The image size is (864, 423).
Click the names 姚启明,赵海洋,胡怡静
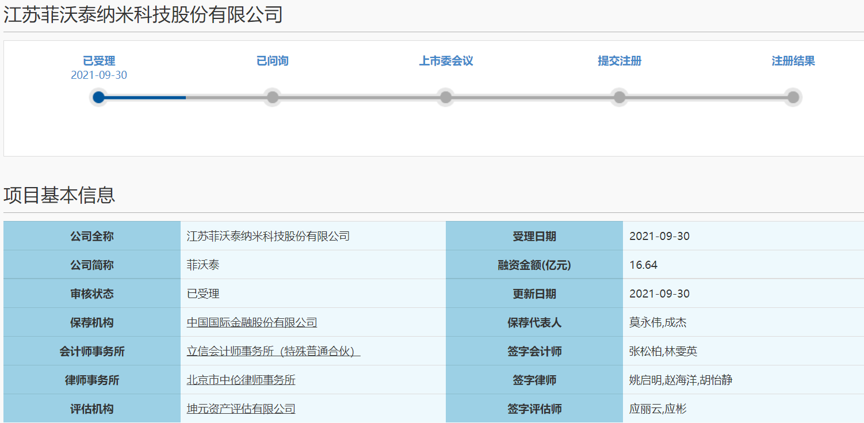(681, 380)
